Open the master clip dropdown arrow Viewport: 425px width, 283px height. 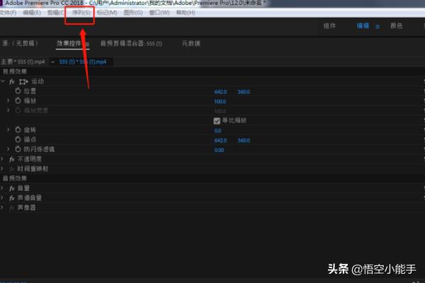(52, 62)
